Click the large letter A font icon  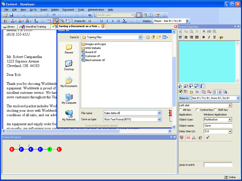[x=204, y=31]
